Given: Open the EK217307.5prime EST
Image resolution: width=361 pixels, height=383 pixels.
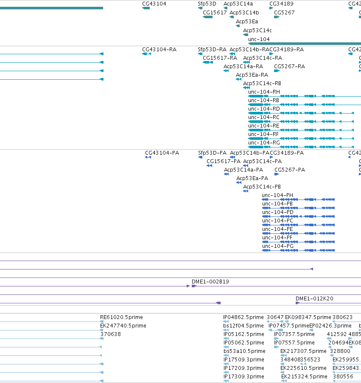Looking at the screenshot, I should click(x=283, y=355).
